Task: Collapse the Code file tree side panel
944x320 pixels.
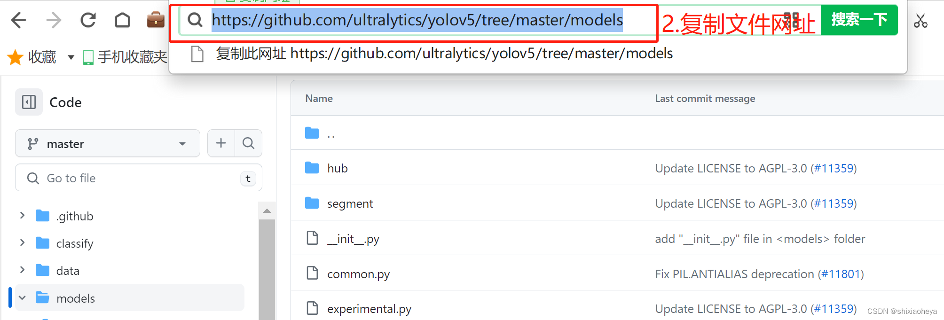Action: point(29,102)
